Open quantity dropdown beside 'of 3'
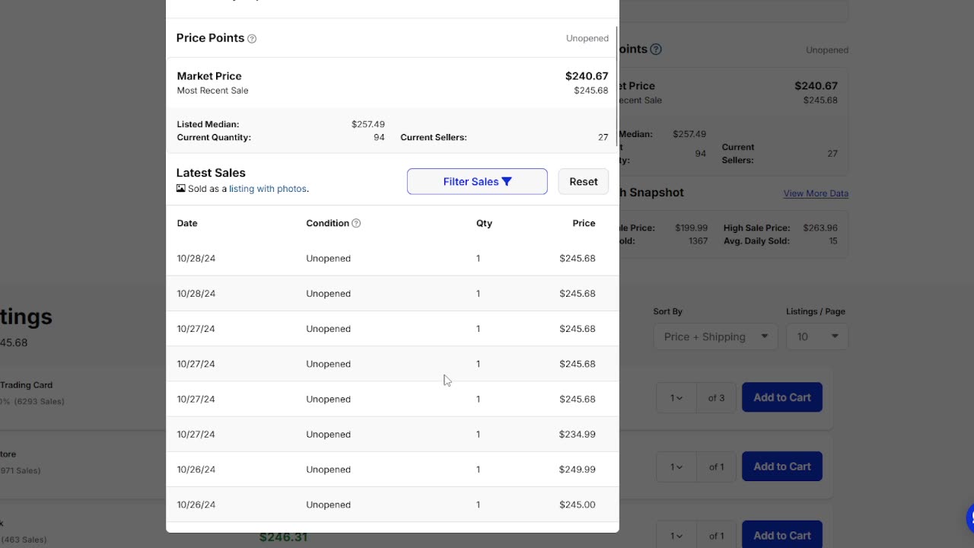Viewport: 974px width, 548px height. [676, 397]
